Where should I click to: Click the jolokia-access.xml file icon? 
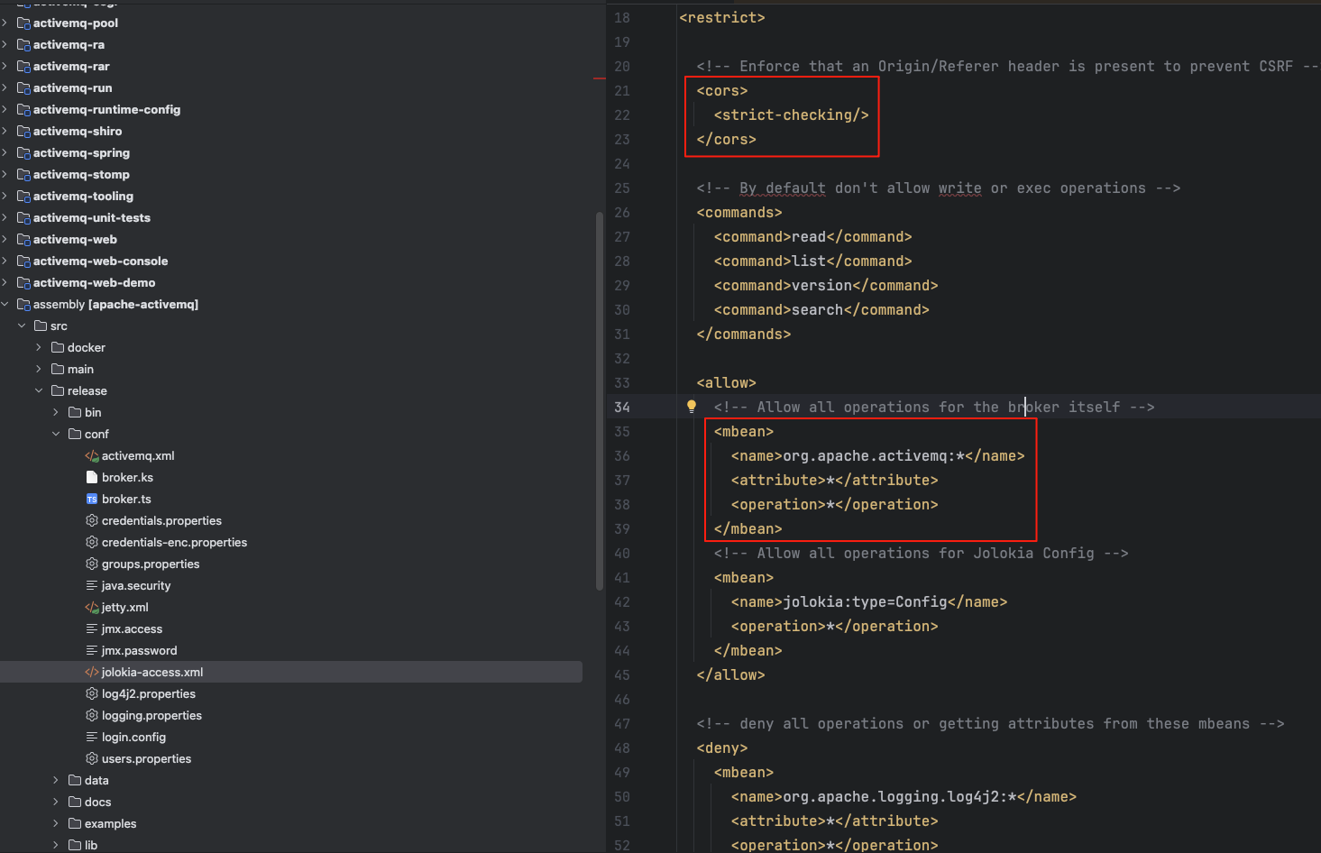[91, 673]
